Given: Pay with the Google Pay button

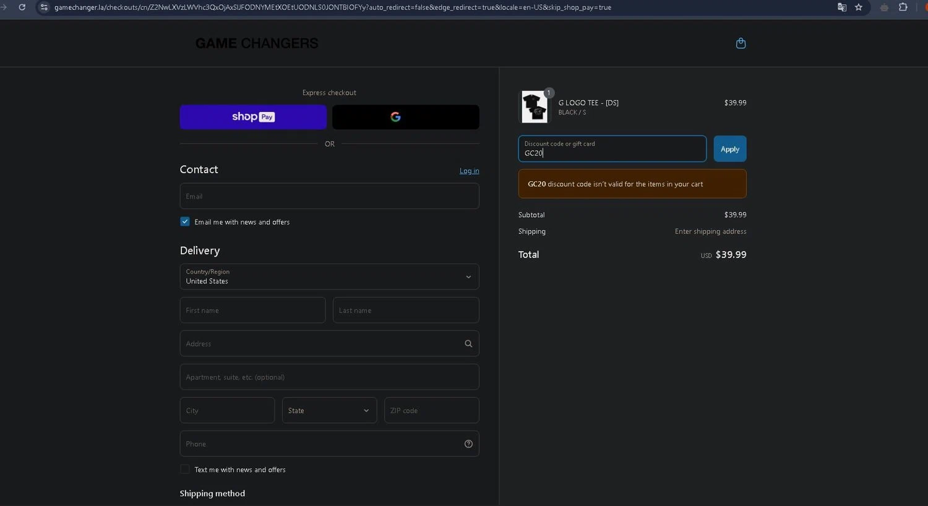Looking at the screenshot, I should [406, 117].
